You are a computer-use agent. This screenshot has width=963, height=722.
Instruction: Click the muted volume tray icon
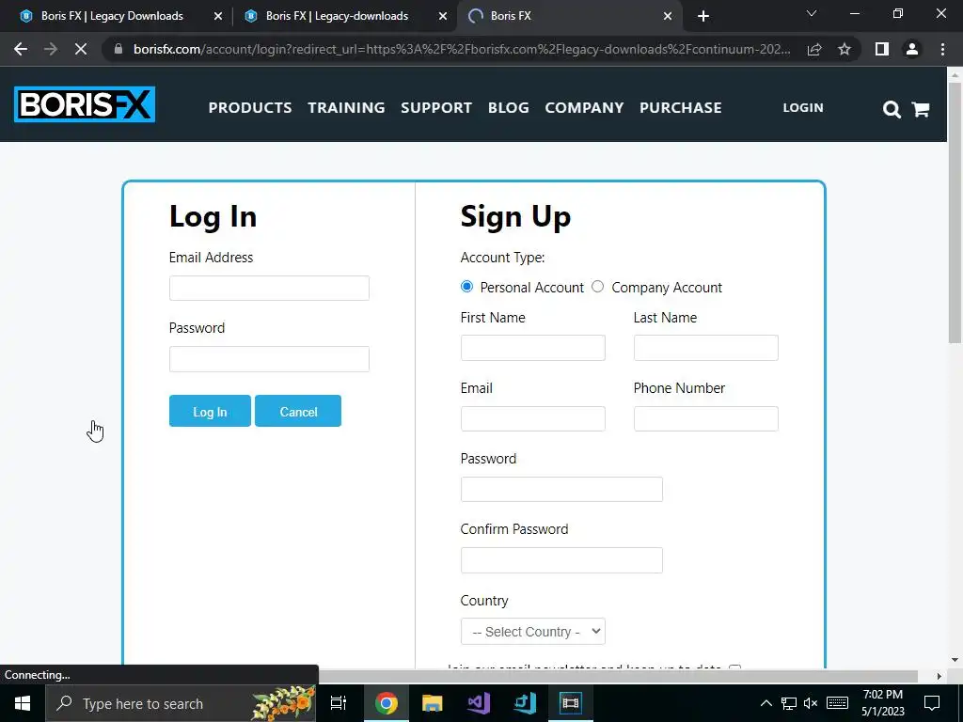click(x=811, y=703)
